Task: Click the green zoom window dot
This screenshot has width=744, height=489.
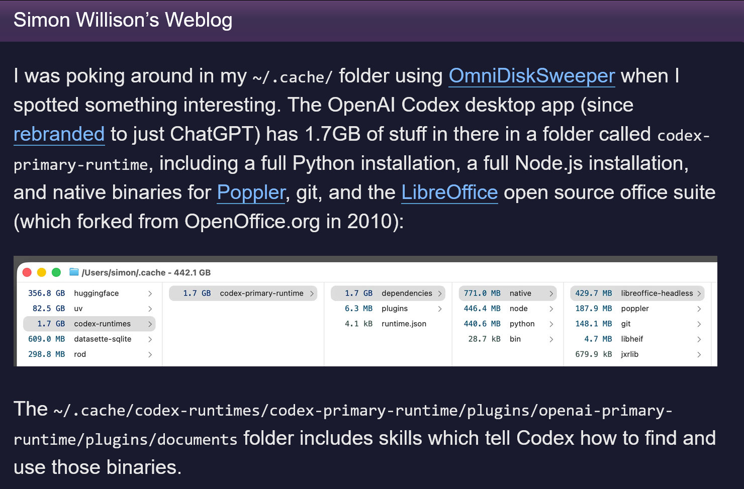Action: [x=56, y=272]
